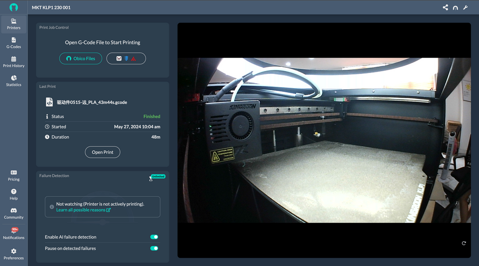Viewport: 479px width, 266px height.
Task: Disable the AI failure detection toggle
Action: [154, 237]
